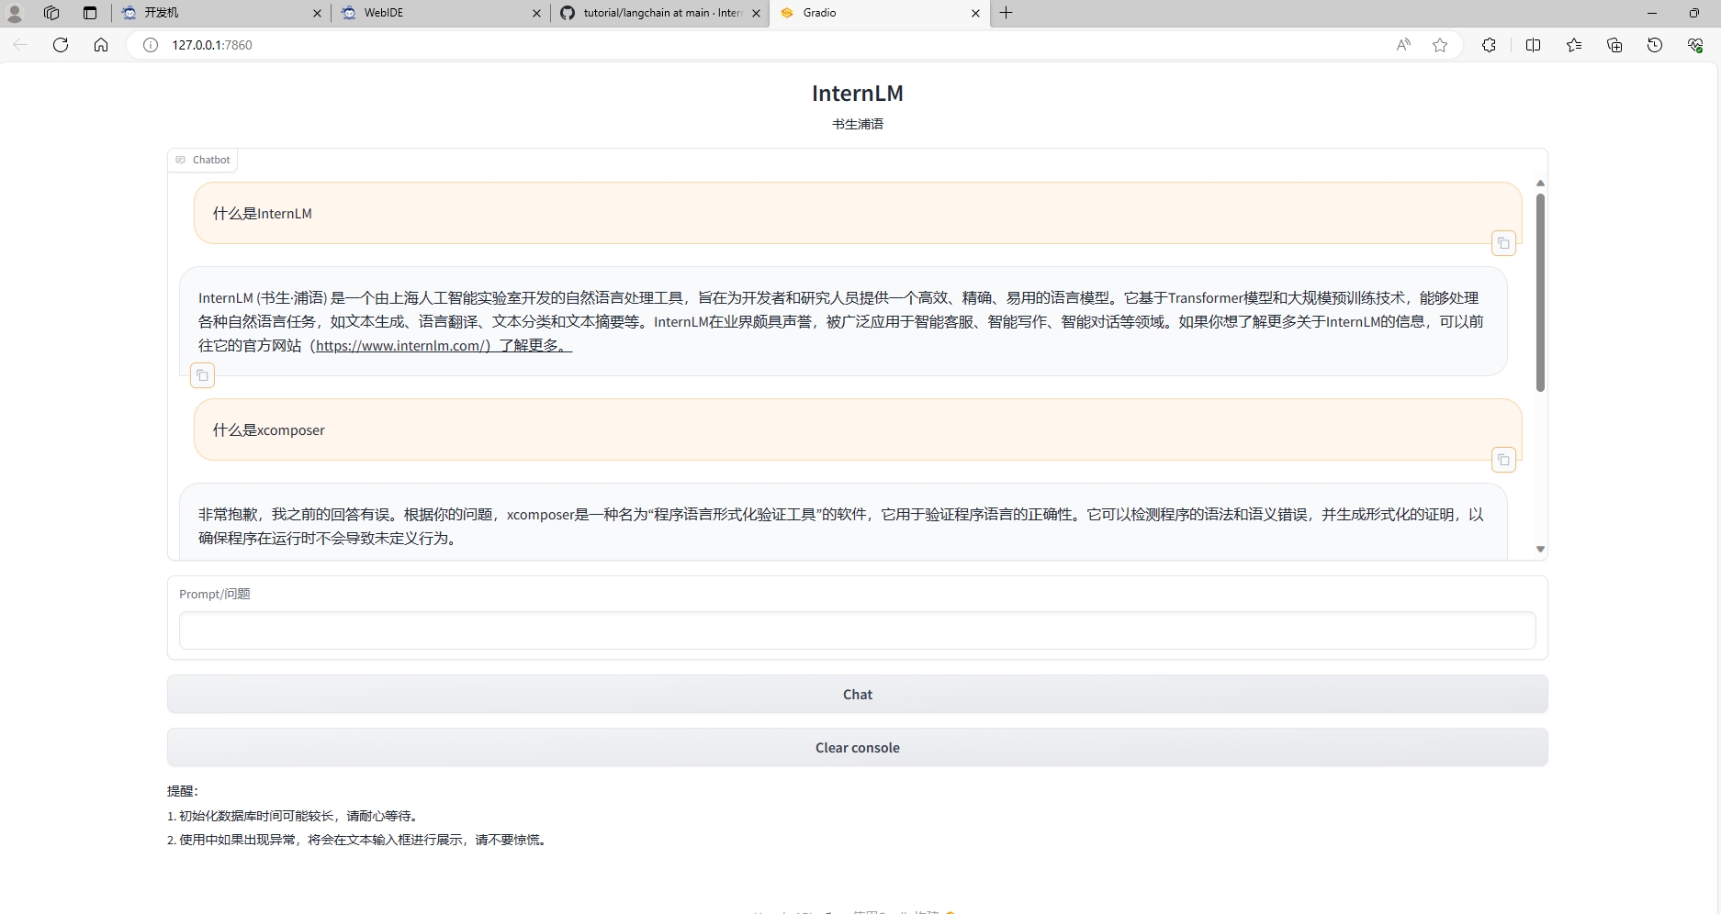
Task: Copy the '什么是xcomposer' question message
Action: 1503,460
